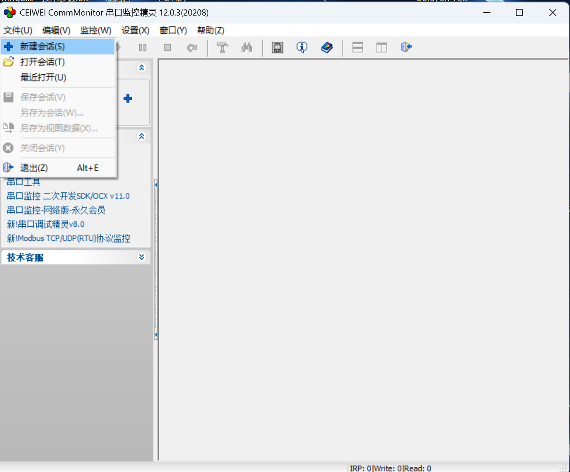The height and width of the screenshot is (472, 570).
Task: Click 另存为视图数据(X)... menu entry
Action: 58,128
